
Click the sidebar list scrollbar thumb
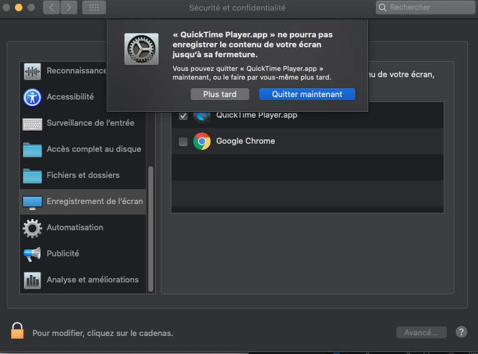pyautogui.click(x=151, y=229)
